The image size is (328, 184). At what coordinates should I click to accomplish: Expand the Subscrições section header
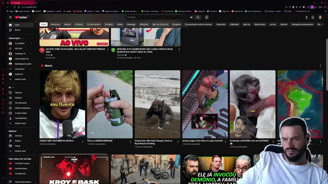(16, 38)
